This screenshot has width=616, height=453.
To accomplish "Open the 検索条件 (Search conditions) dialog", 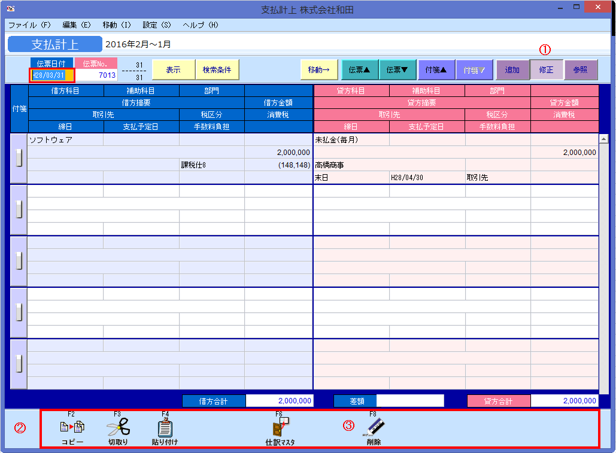I will (217, 69).
